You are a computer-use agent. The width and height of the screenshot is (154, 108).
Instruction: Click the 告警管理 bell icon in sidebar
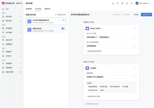click(x=3, y=44)
